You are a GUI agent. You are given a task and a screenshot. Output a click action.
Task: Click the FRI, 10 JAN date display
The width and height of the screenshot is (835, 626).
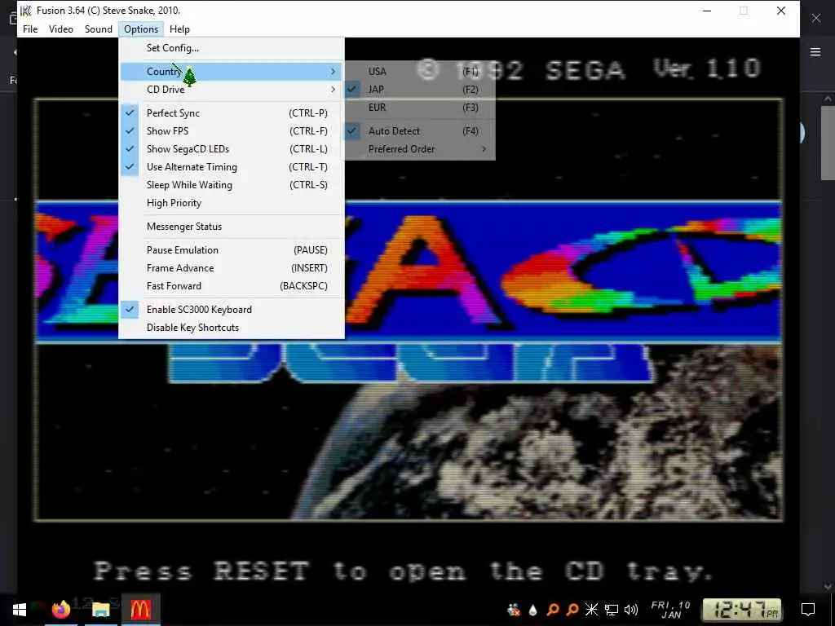pos(670,610)
